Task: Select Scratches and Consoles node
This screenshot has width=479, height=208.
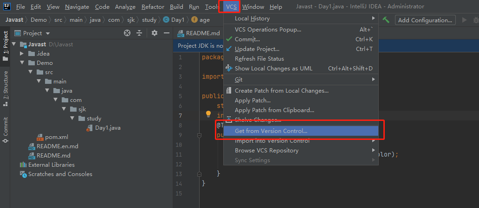Action: (x=56, y=174)
